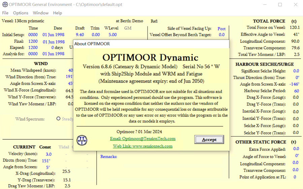Minimize the OPTIMOOR window
303x189 pixels.
coord(265,4)
